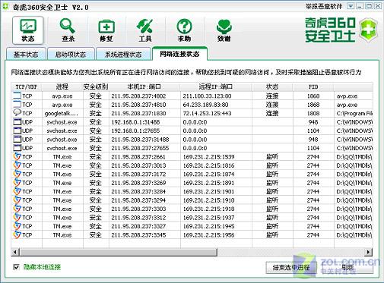Click TM.exe icon for port 3327 row
384x283 pixels.
coord(17,226)
